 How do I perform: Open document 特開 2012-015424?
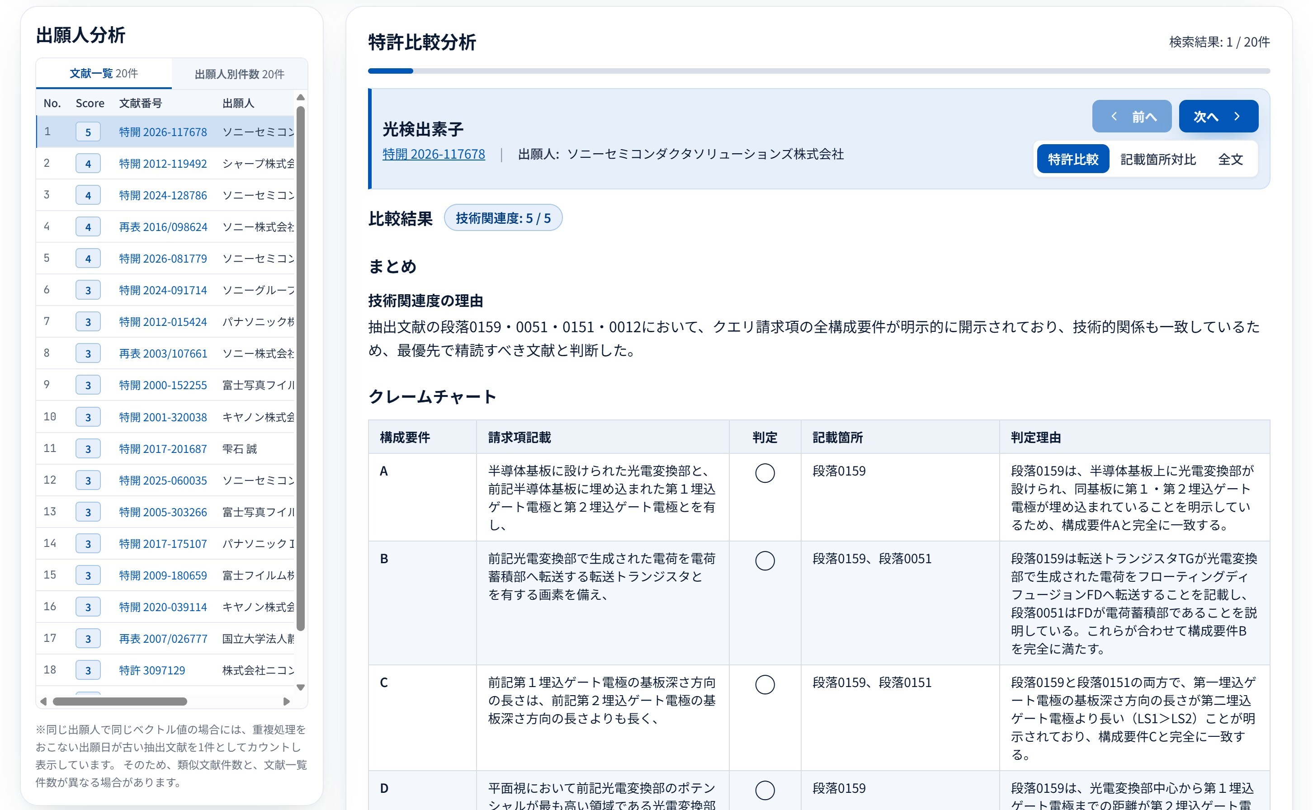click(x=163, y=321)
